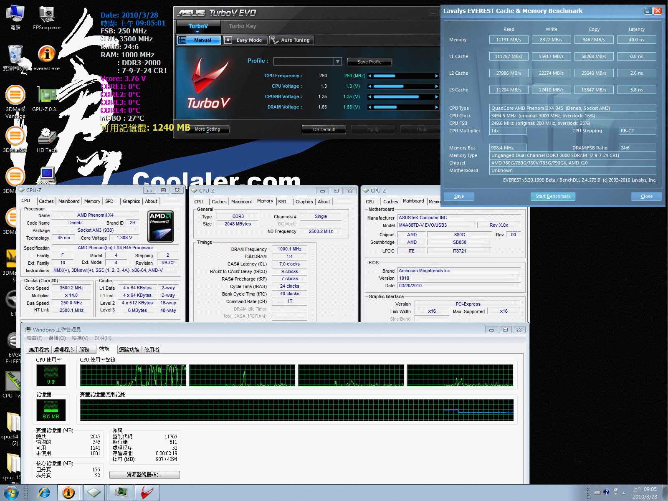Click the L1 Cache Read value 111787 MB/s
668x501 pixels.
(x=509, y=56)
